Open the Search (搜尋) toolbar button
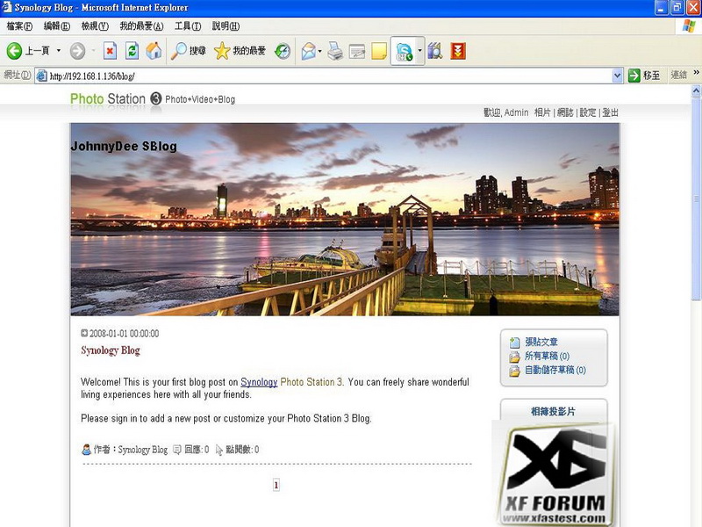 [189, 51]
